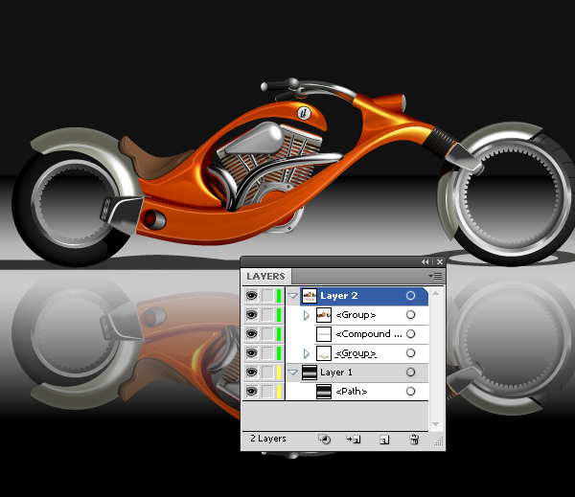
Task: Expand the first Group under Layer 2
Action: pyautogui.click(x=307, y=315)
